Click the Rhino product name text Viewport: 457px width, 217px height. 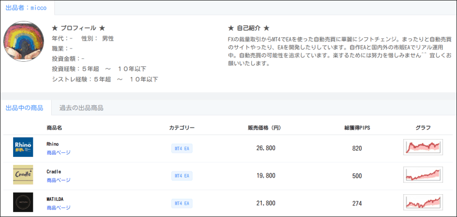[x=53, y=144]
